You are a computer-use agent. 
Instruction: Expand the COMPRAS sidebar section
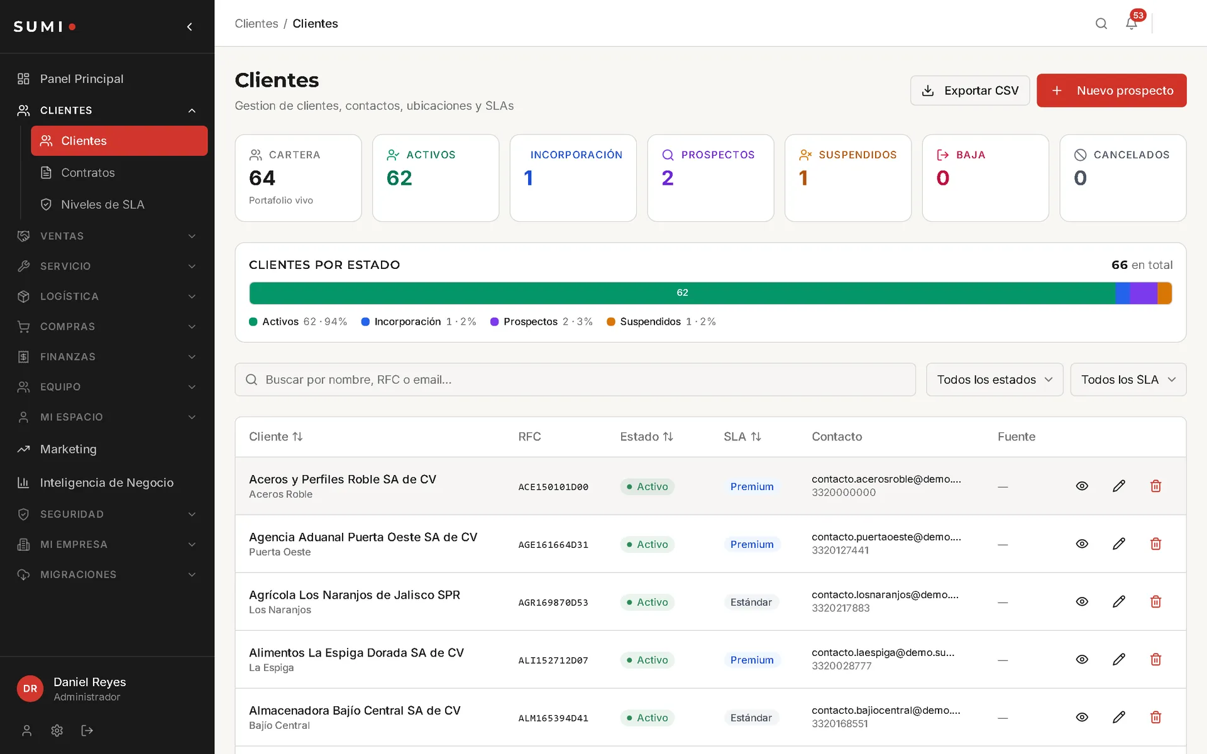click(107, 327)
